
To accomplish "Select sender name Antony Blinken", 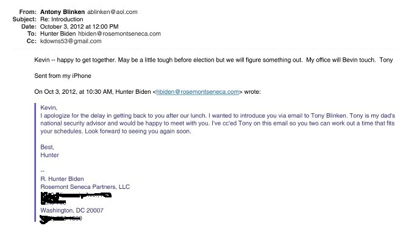I will coord(62,12).
